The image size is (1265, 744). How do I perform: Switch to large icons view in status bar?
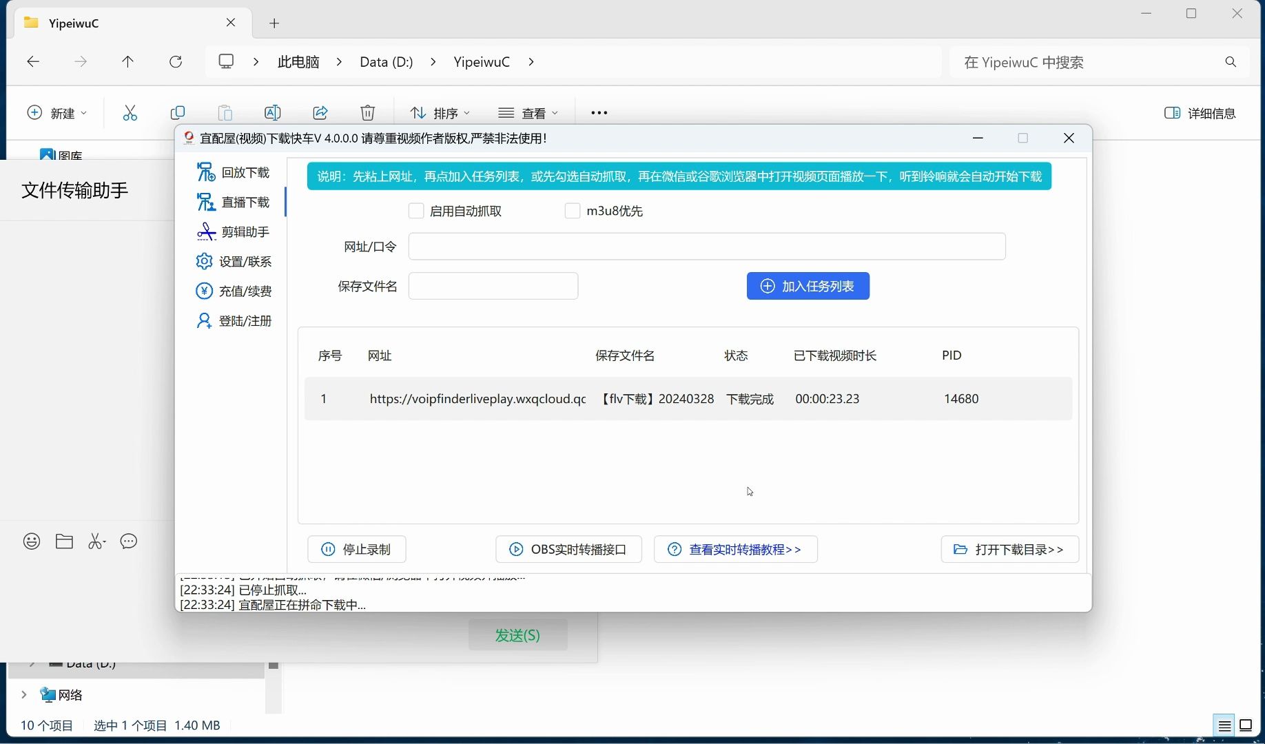(x=1246, y=725)
